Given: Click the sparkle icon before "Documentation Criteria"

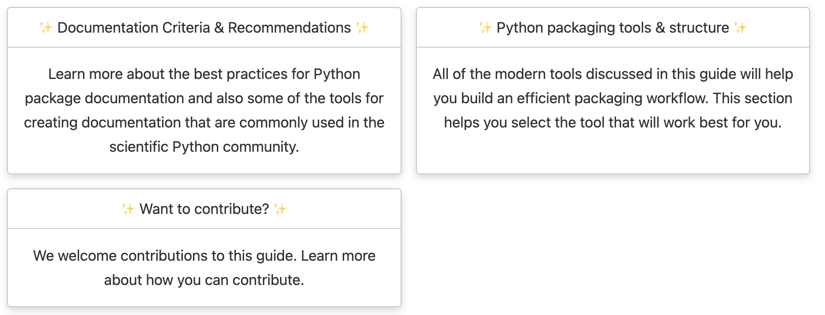Looking at the screenshot, I should 46,28.
